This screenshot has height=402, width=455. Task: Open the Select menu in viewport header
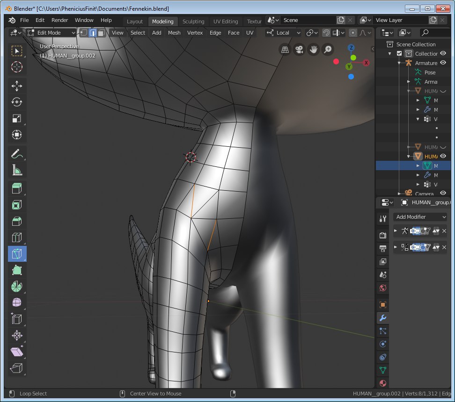coord(138,33)
